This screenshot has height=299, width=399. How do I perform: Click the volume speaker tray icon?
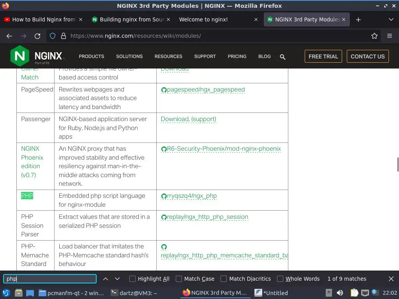(340, 293)
